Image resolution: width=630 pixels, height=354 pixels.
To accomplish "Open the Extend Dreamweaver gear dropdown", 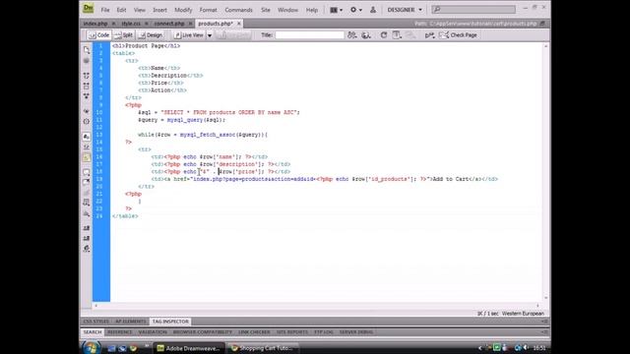I will 356,10.
